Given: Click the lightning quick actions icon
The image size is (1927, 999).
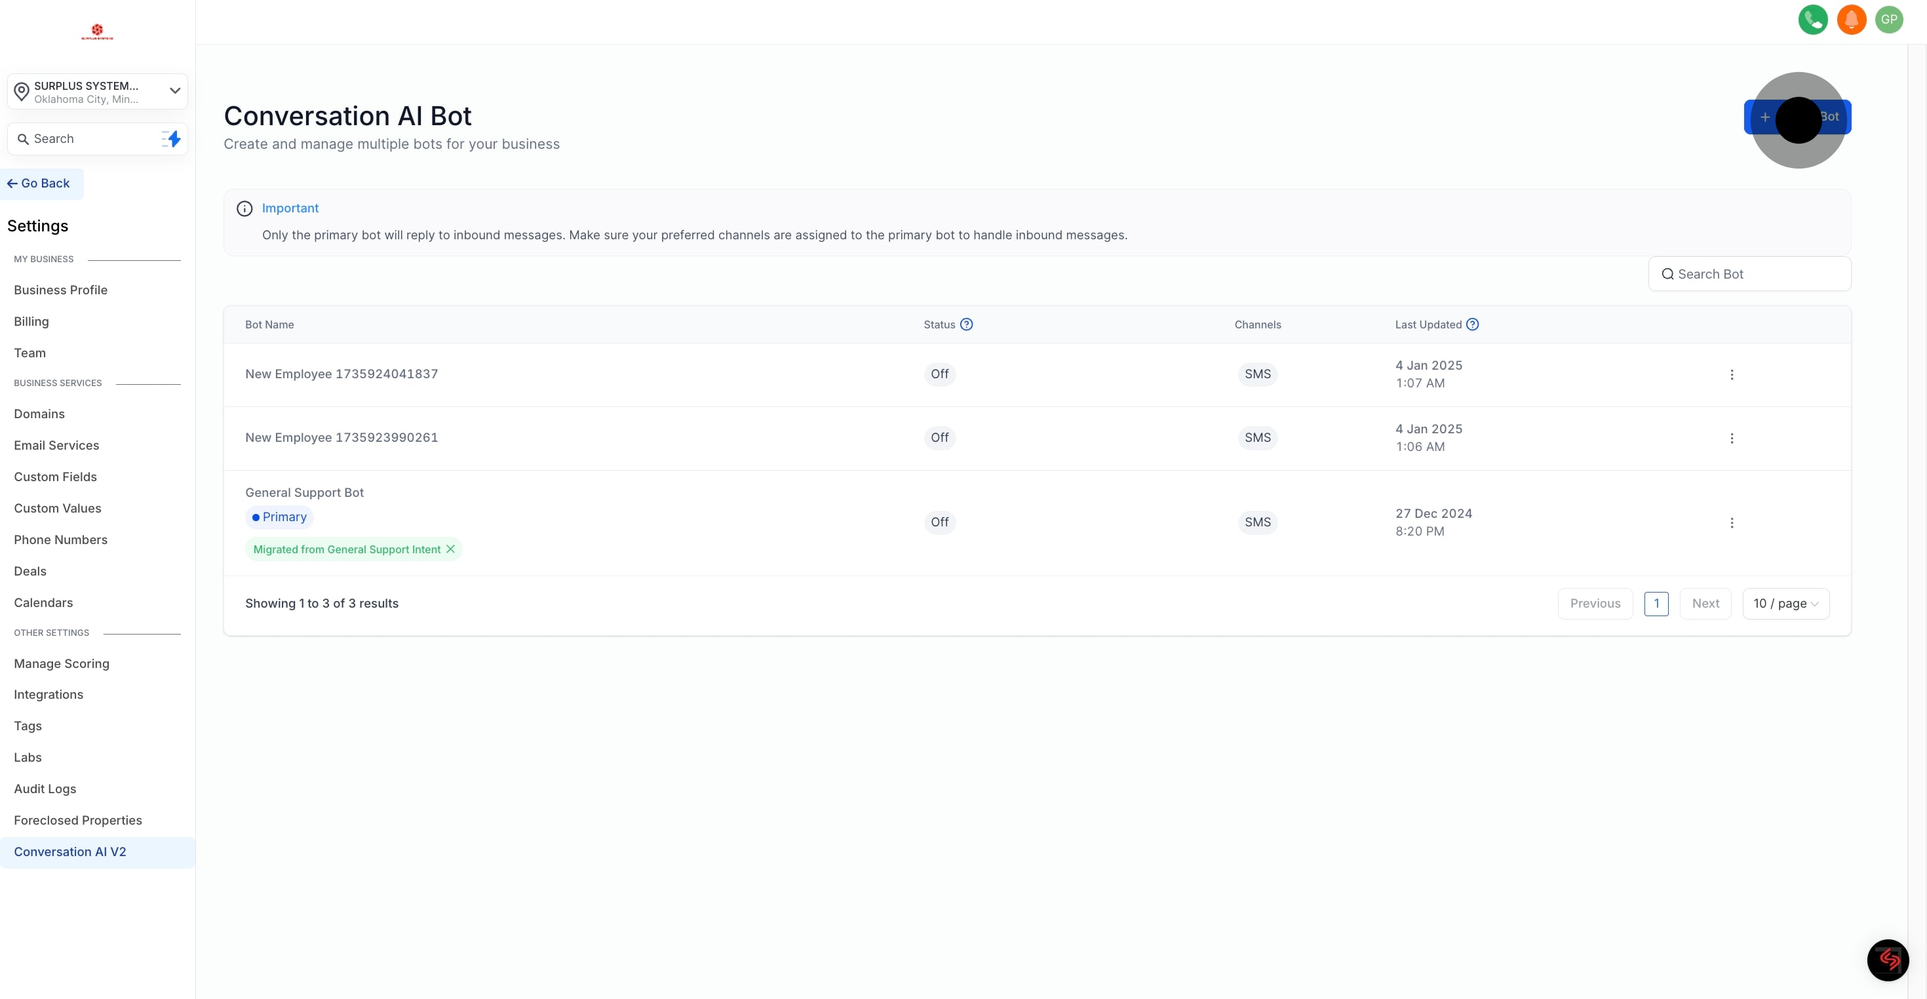Looking at the screenshot, I should click(172, 138).
